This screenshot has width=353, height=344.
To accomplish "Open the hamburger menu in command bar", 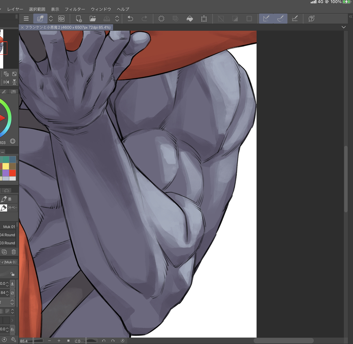I will (26, 19).
